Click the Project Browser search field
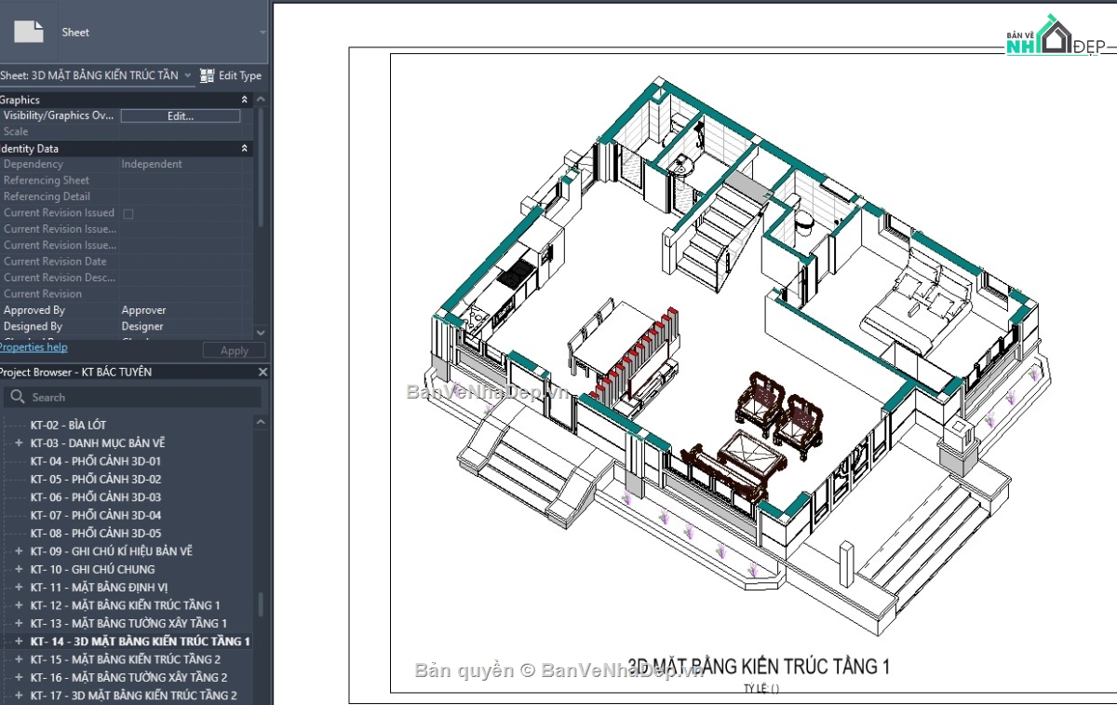The image size is (1117, 705). (132, 397)
